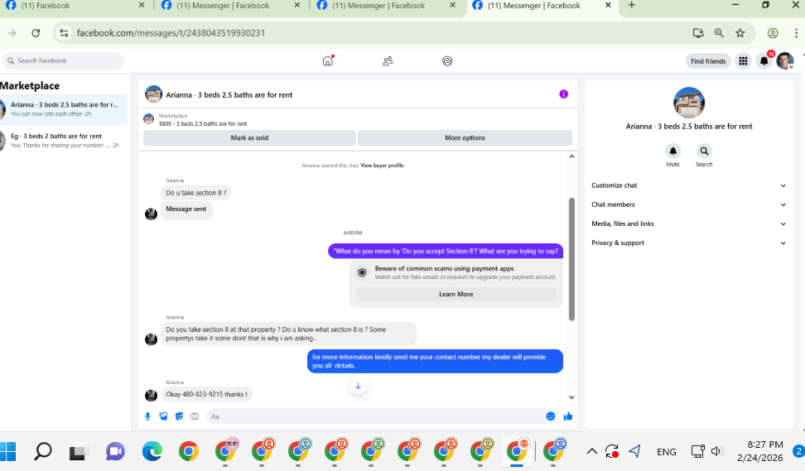
Task: Select 'Okay 480-823-9215 thanks !' message
Action: pyautogui.click(x=206, y=394)
